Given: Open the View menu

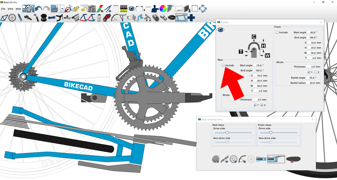Looking at the screenshot, I should (x=10, y=9).
